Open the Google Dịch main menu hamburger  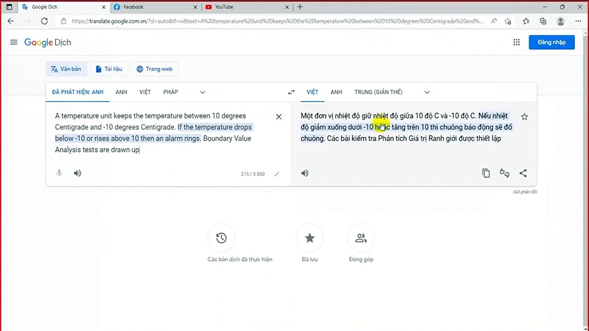pos(14,42)
